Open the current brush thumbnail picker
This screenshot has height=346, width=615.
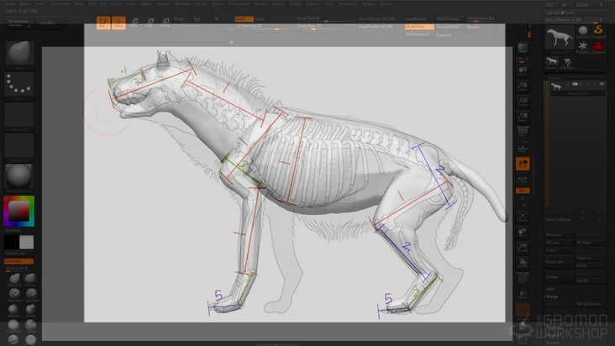click(x=19, y=53)
